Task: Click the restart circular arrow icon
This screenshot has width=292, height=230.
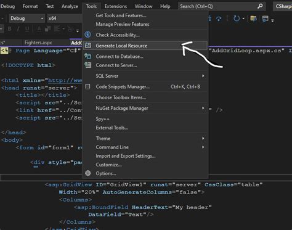Action: pyautogui.click(x=237, y=18)
